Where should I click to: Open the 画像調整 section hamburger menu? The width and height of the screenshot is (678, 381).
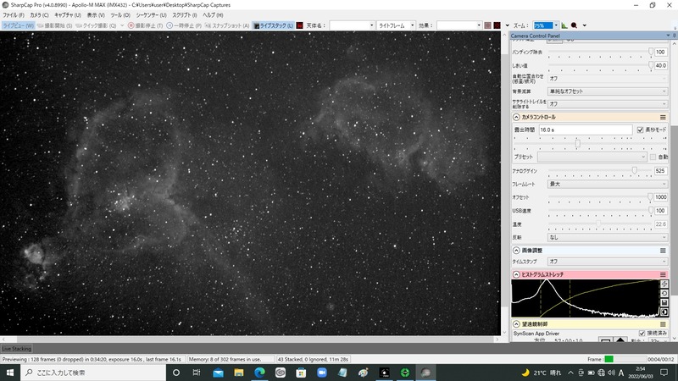point(663,251)
